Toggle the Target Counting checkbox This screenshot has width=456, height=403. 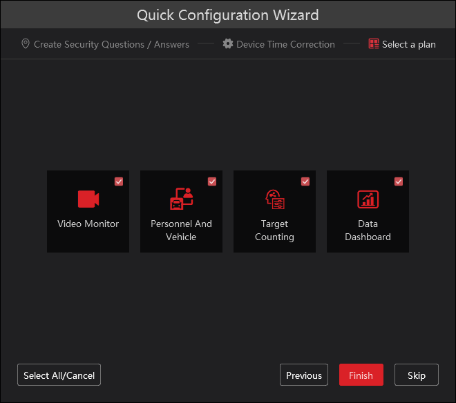click(305, 181)
